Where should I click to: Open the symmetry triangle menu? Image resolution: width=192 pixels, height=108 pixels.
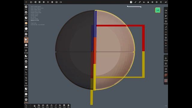click(x=148, y=2)
